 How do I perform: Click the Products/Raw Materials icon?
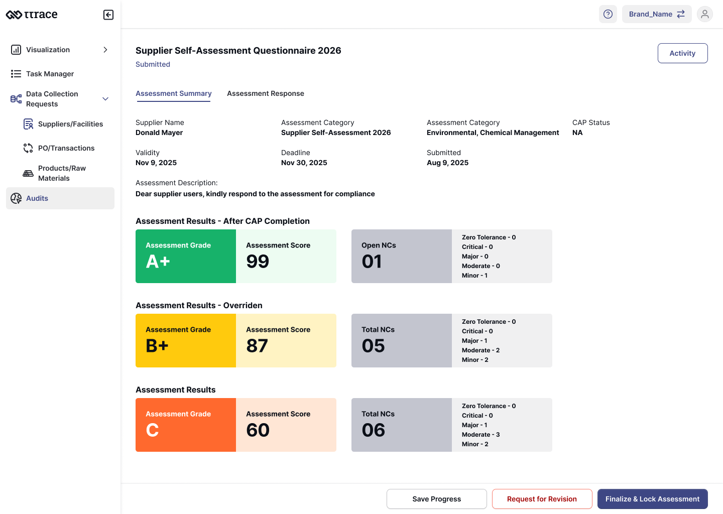(28, 173)
